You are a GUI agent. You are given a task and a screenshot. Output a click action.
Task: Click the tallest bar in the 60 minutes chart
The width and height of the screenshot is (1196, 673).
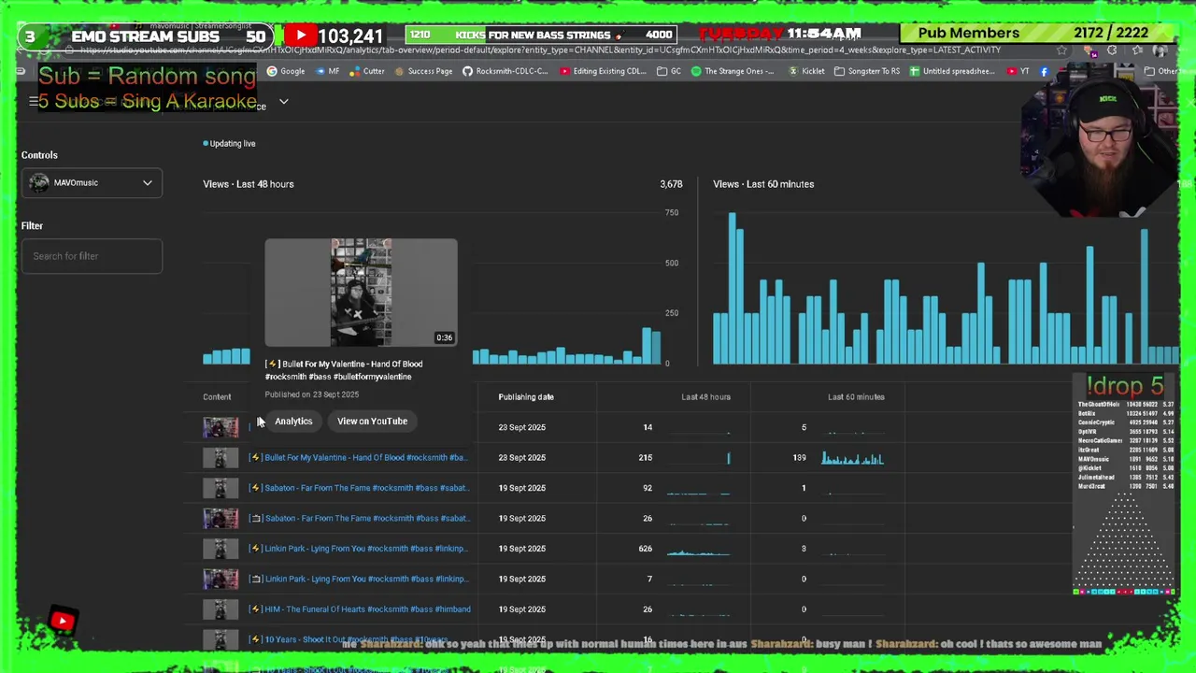click(x=732, y=289)
